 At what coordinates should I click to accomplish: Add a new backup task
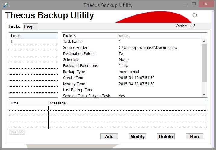tap(109, 136)
